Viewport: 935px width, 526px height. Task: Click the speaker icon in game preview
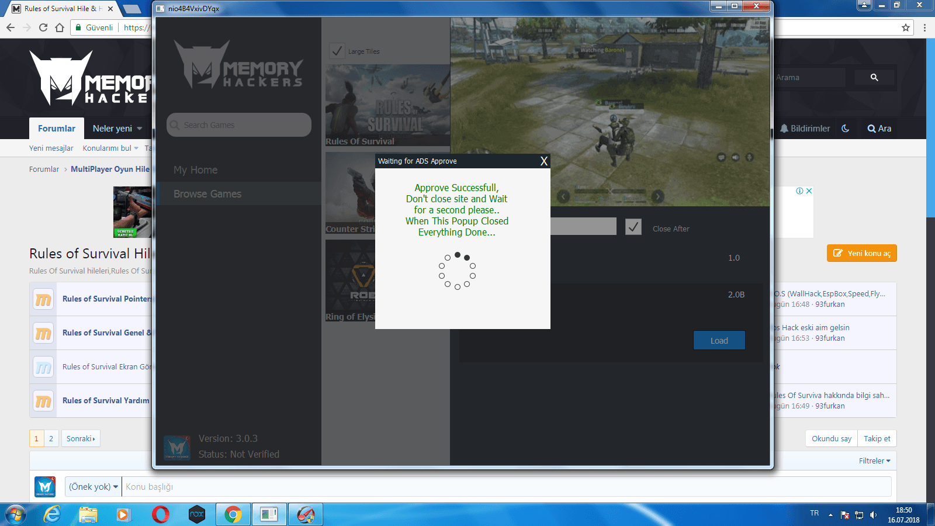735,157
